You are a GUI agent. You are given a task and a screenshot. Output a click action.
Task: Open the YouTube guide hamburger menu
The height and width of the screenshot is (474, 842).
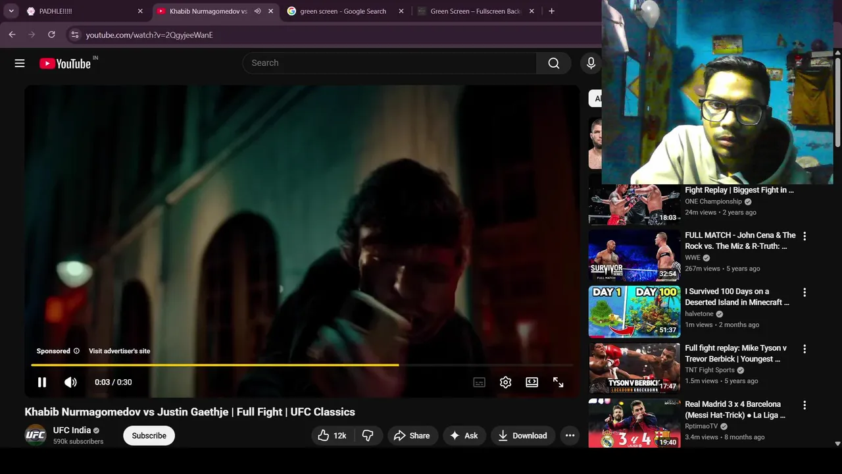(20, 63)
